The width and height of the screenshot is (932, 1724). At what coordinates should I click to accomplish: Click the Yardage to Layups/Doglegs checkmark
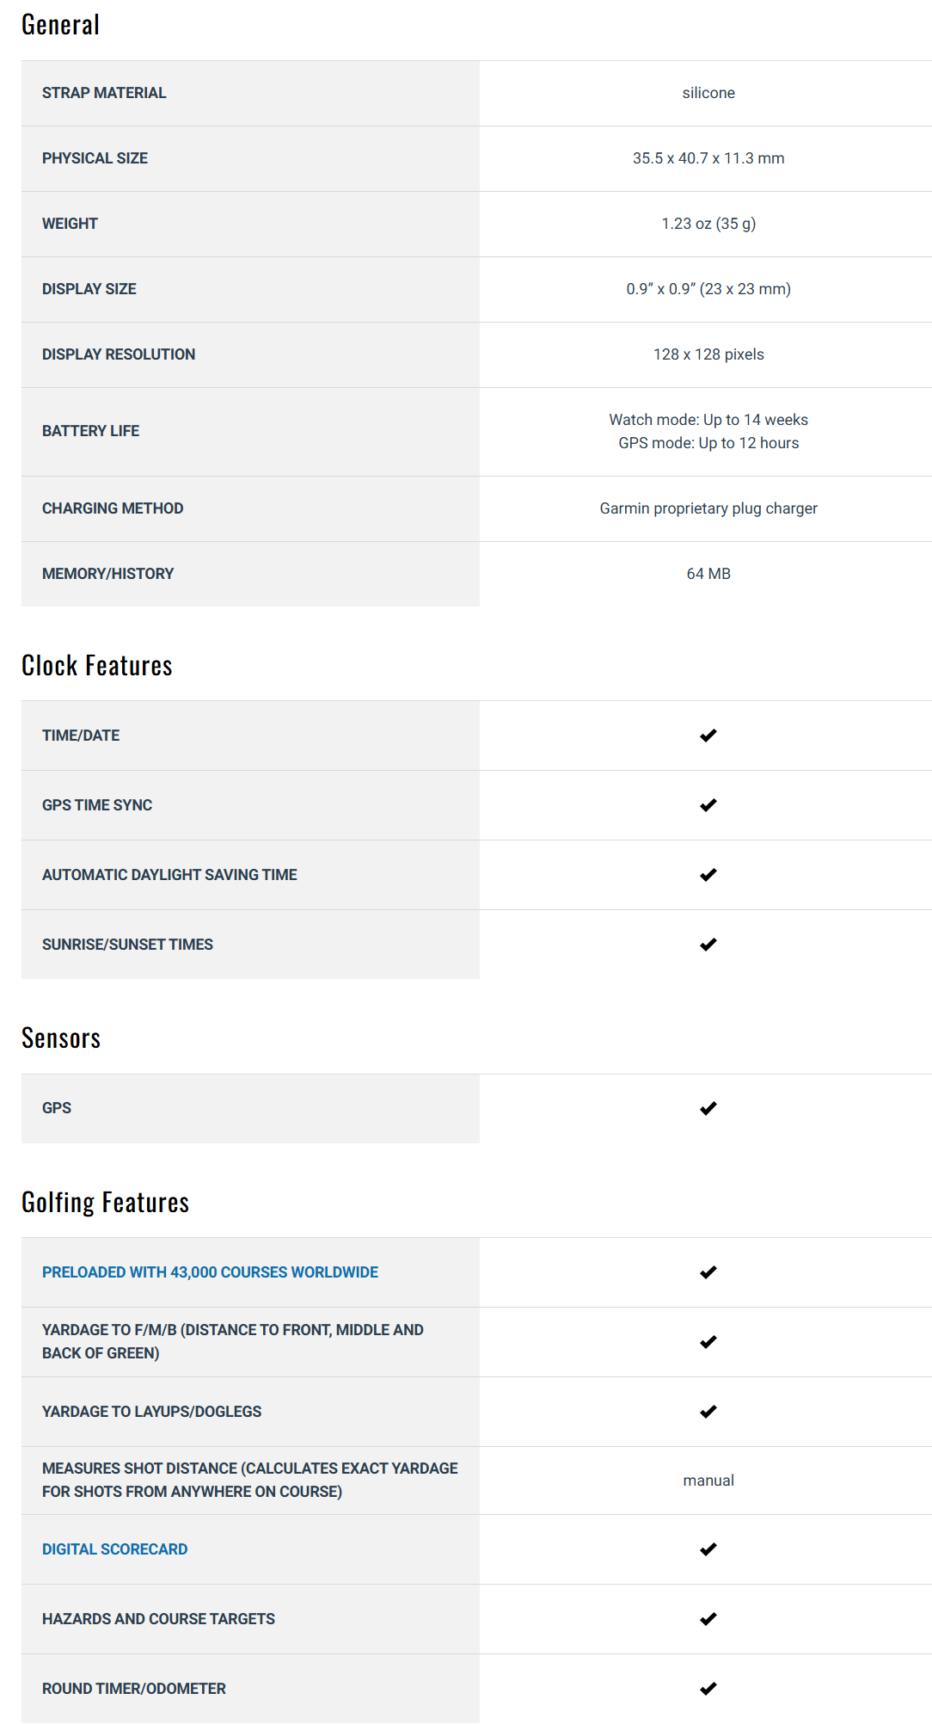(x=708, y=1412)
